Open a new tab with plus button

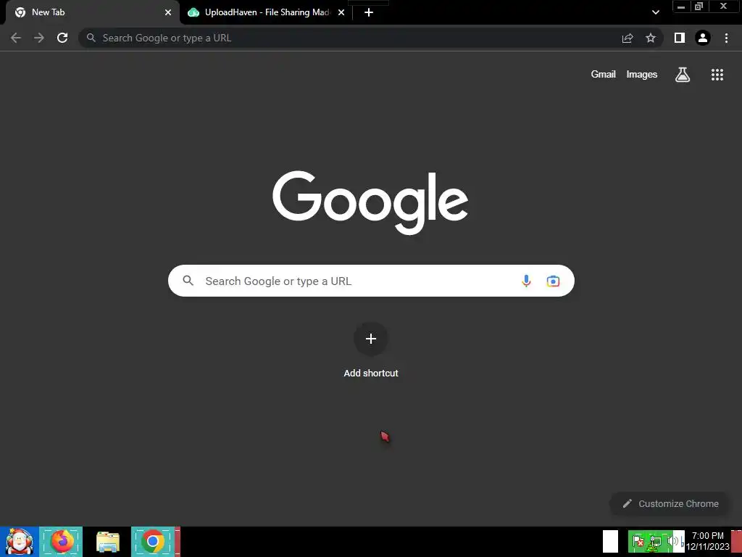[369, 12]
